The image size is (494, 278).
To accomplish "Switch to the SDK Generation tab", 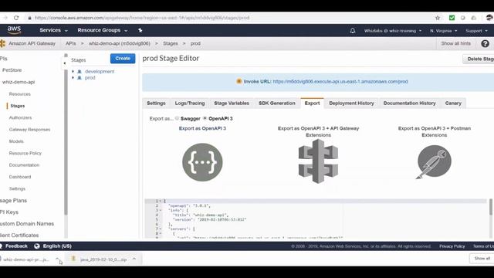I will click(277, 103).
